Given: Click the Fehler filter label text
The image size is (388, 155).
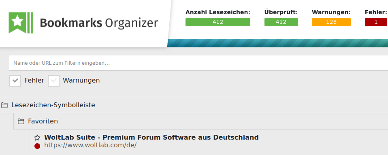Looking at the screenshot, I should (x=34, y=81).
